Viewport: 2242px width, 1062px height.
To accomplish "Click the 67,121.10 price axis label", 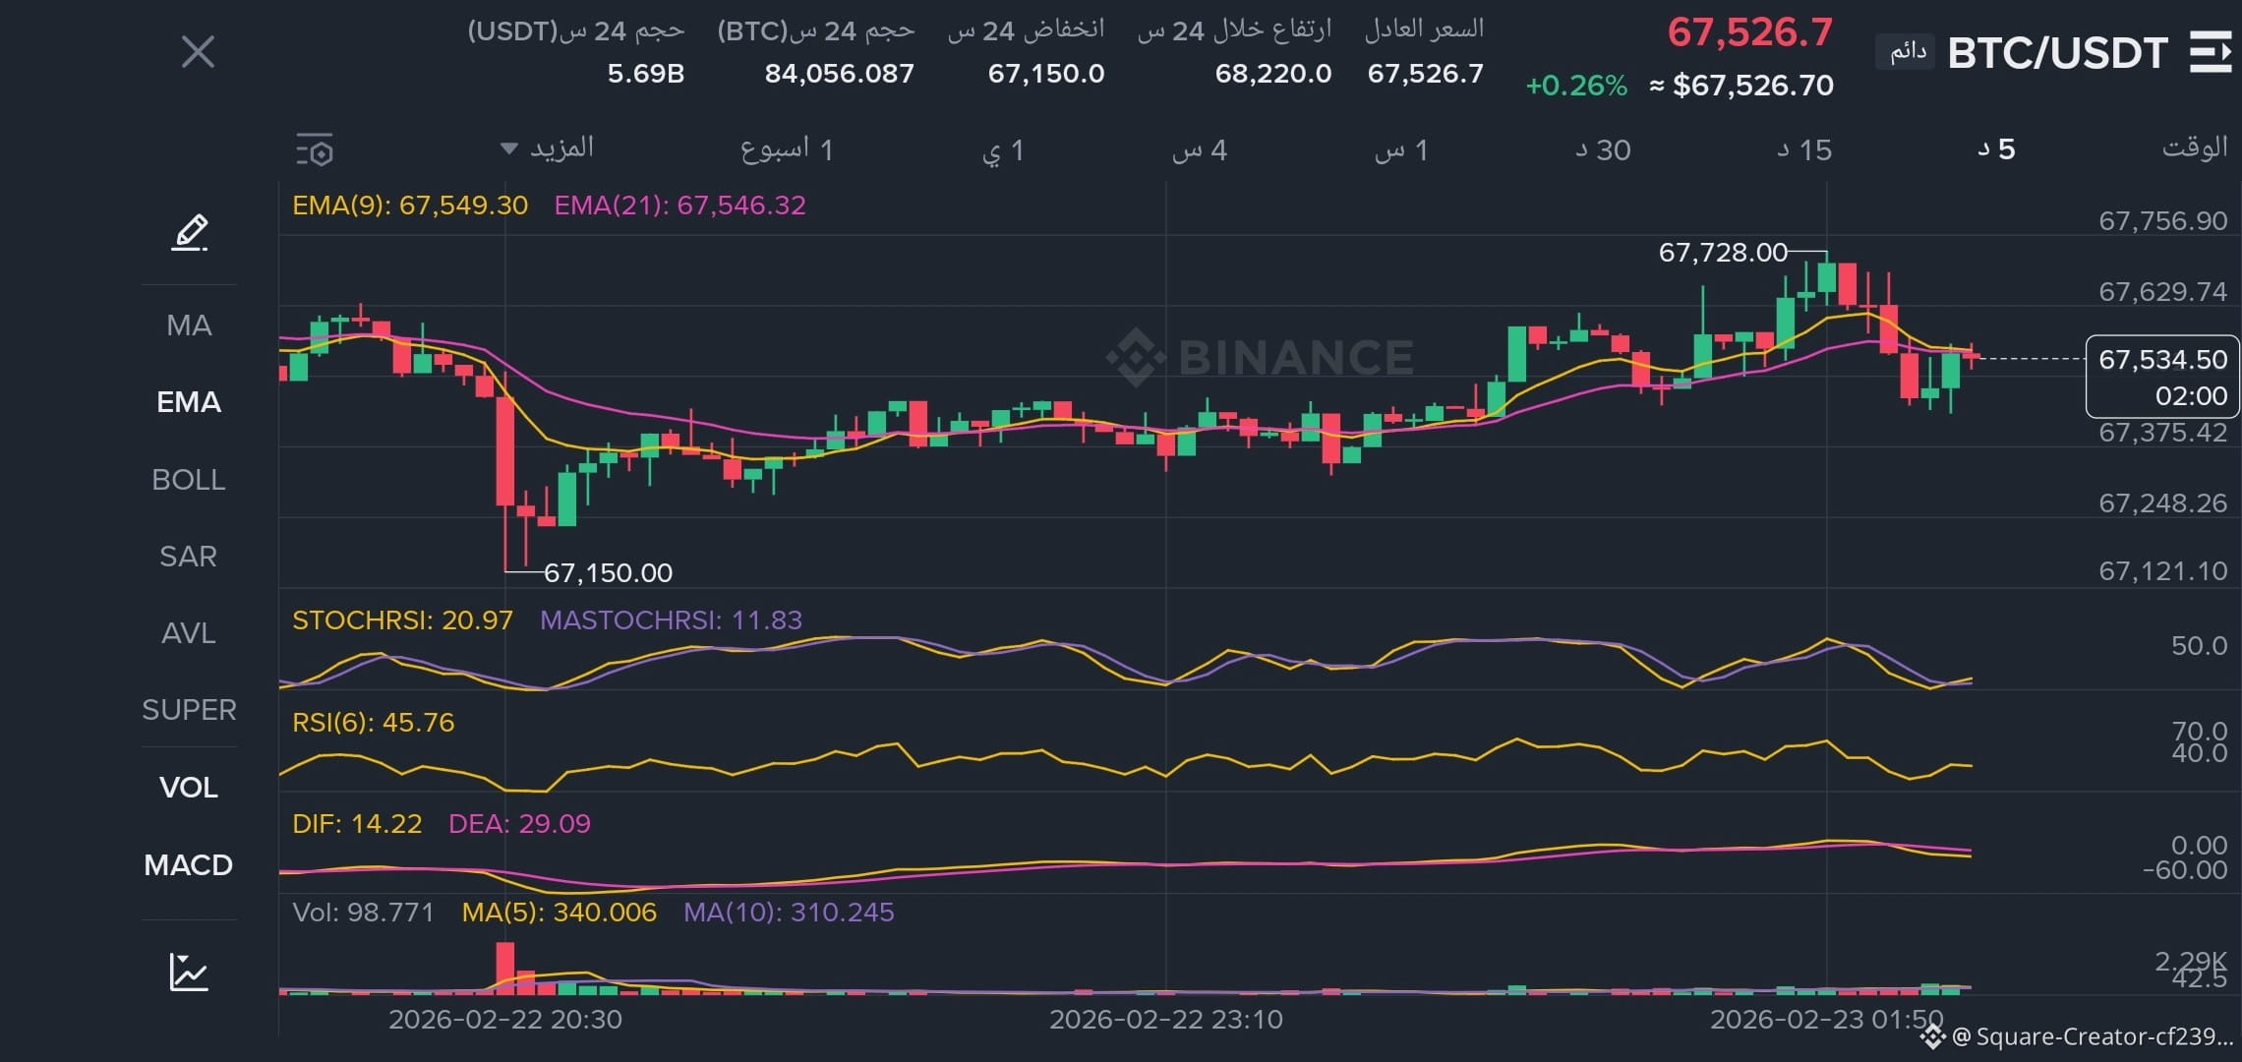I will point(2163,571).
